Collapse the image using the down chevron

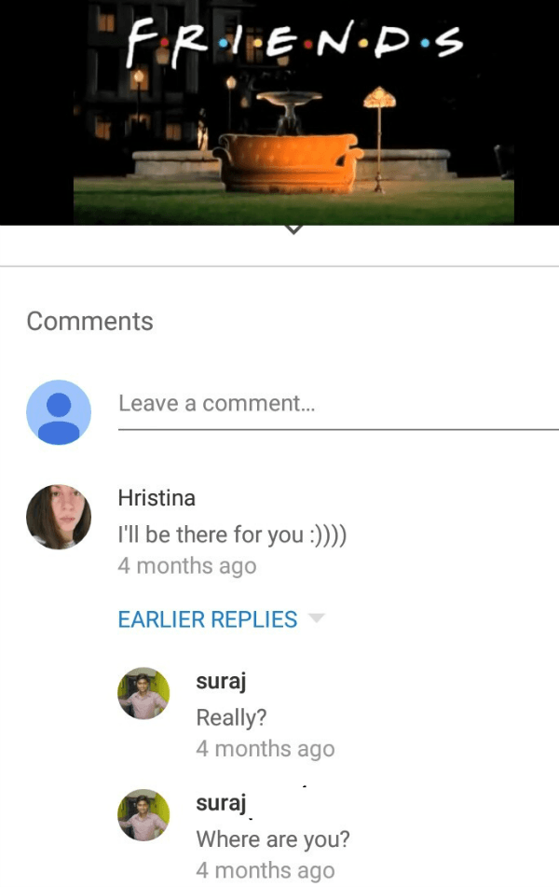293,229
